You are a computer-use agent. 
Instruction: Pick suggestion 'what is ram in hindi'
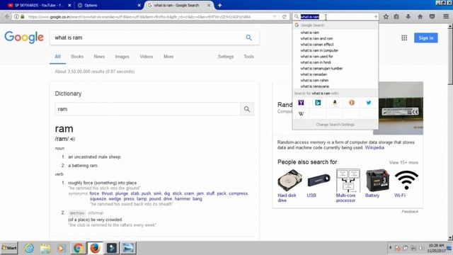click(335, 62)
